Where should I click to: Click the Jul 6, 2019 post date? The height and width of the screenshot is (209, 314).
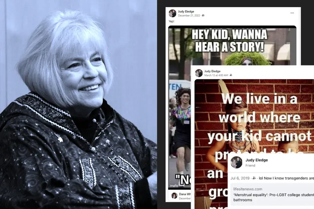point(240,178)
